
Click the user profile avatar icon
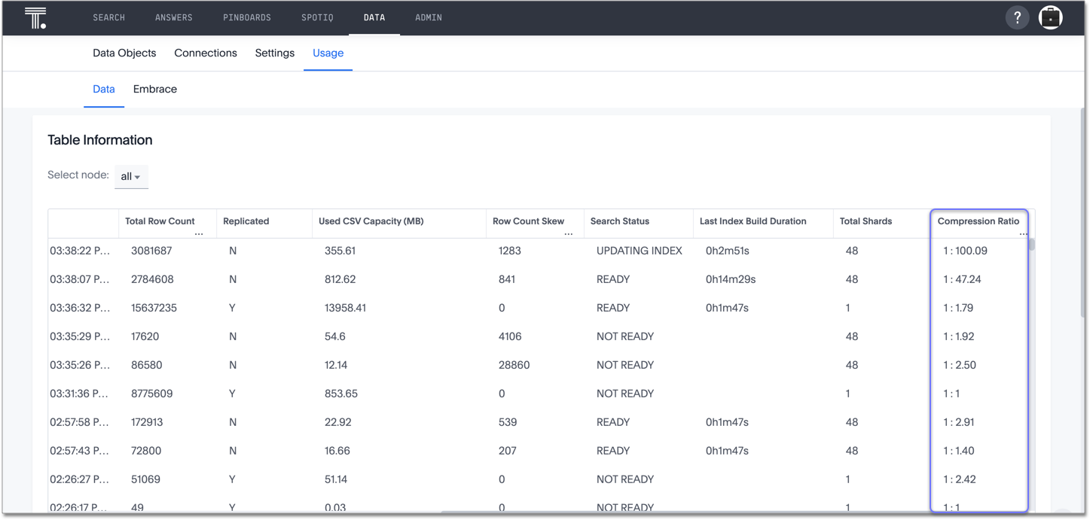click(x=1050, y=17)
